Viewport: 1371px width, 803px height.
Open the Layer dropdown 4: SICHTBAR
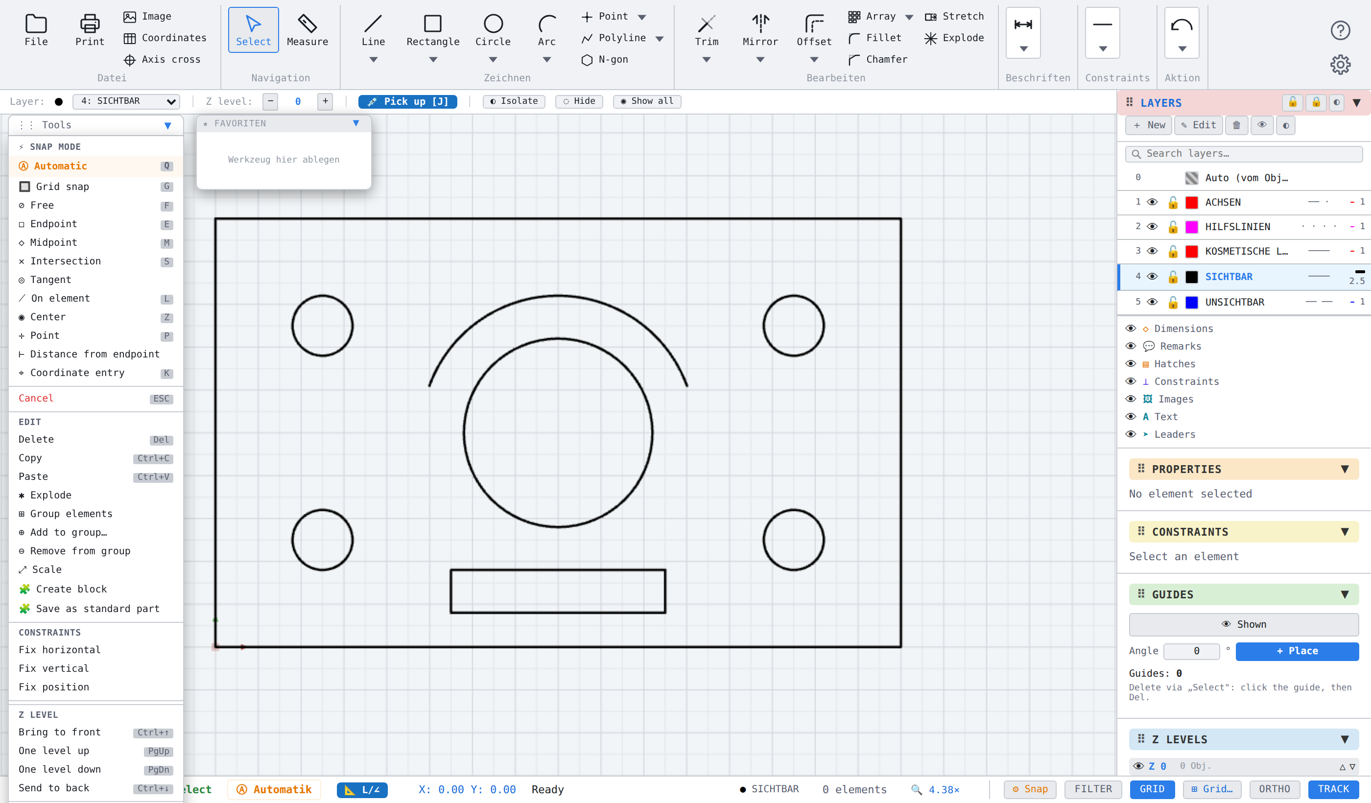(126, 101)
